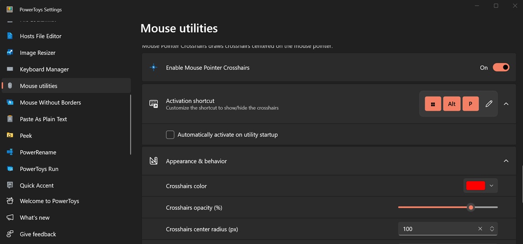Viewport: 523px width, 244px height.
Task: Click the Windows key in the shortcut
Action: (x=433, y=104)
